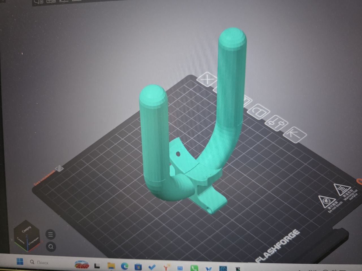Click the lock icon on the build plate edge
The height and width of the screenshot is (271, 362).
[x=259, y=111]
